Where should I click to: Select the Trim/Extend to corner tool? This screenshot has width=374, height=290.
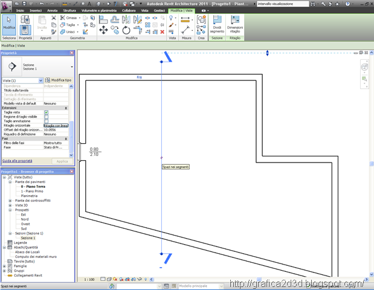click(138, 30)
